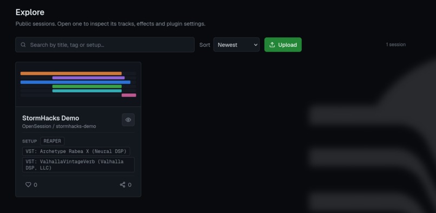
Task: Click the heart like icon on StormHacks Demo
Action: tap(28, 185)
